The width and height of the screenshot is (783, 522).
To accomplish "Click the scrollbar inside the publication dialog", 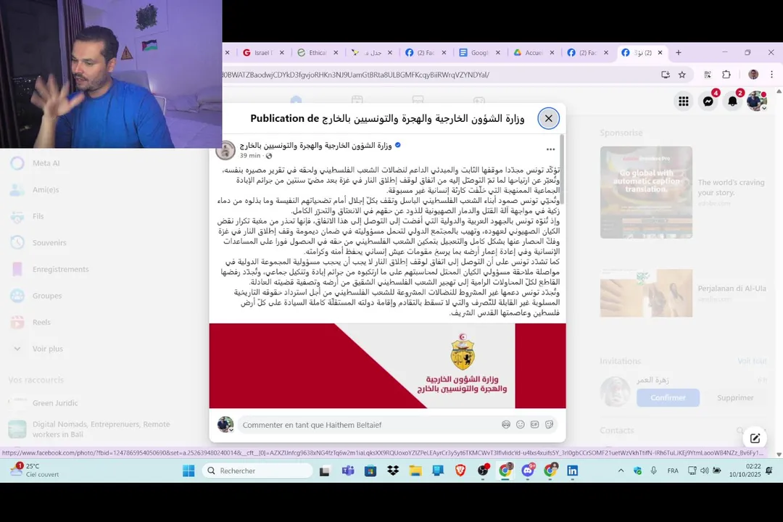I will click(563, 170).
